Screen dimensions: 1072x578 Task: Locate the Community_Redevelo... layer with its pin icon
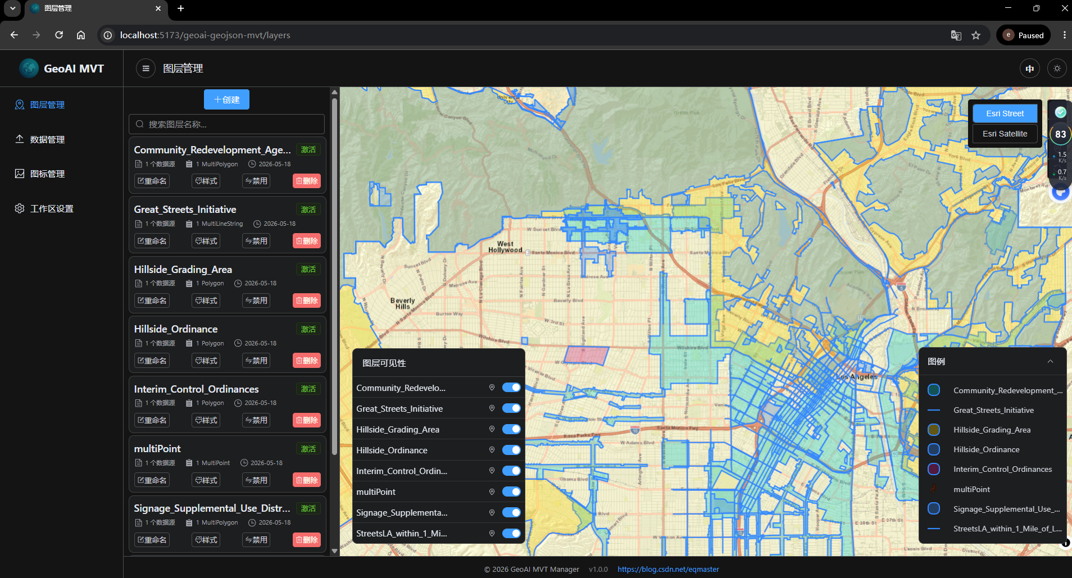click(x=492, y=388)
